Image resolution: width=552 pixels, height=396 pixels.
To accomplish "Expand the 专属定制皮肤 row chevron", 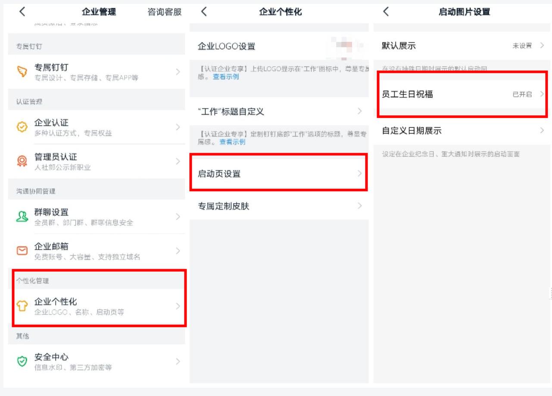I will (x=361, y=206).
